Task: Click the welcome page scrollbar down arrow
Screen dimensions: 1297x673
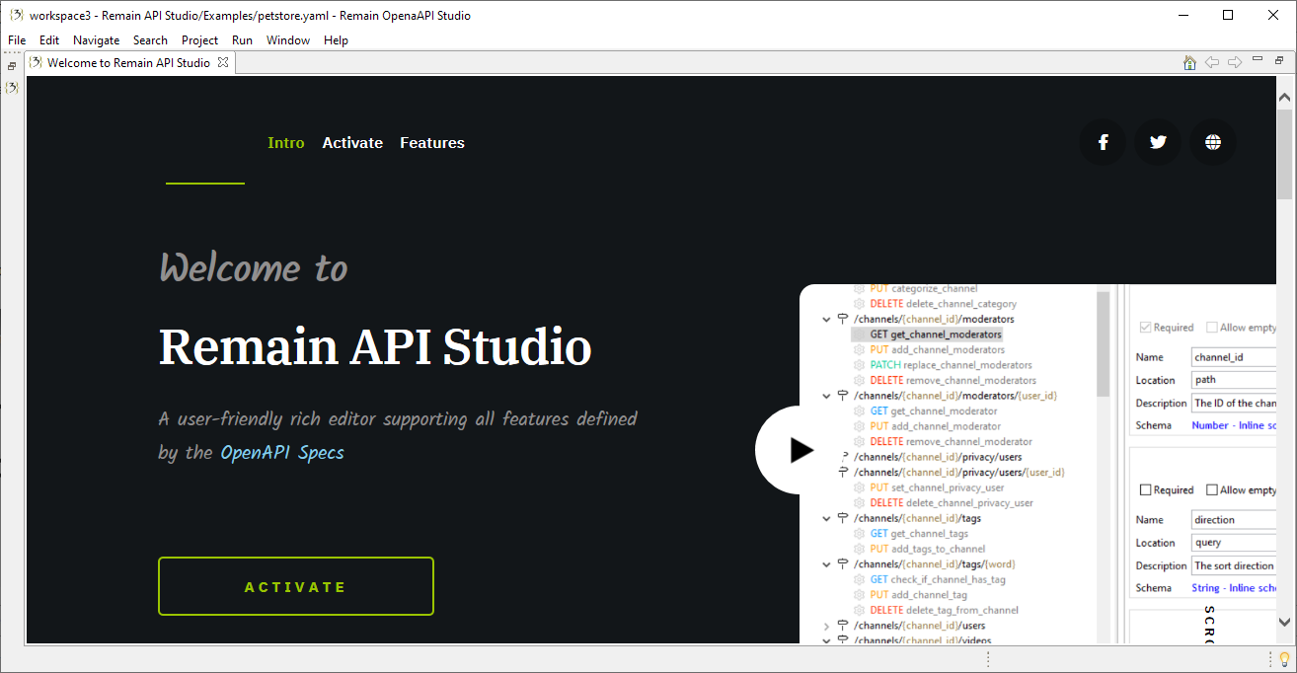Action: click(1284, 622)
